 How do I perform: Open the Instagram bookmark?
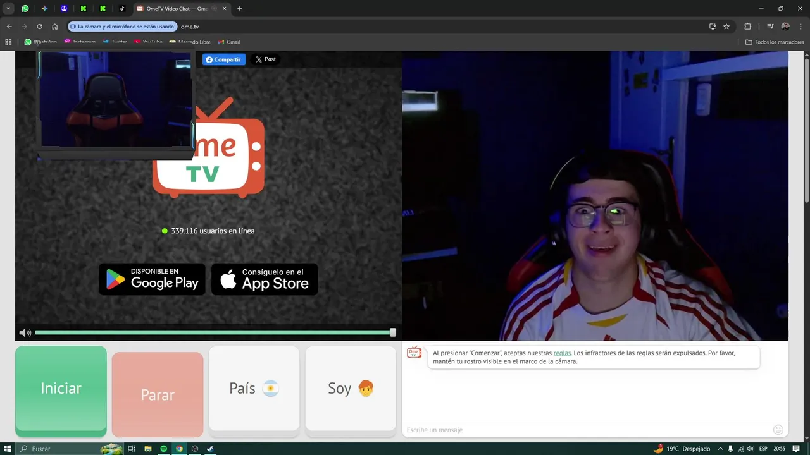pyautogui.click(x=80, y=42)
